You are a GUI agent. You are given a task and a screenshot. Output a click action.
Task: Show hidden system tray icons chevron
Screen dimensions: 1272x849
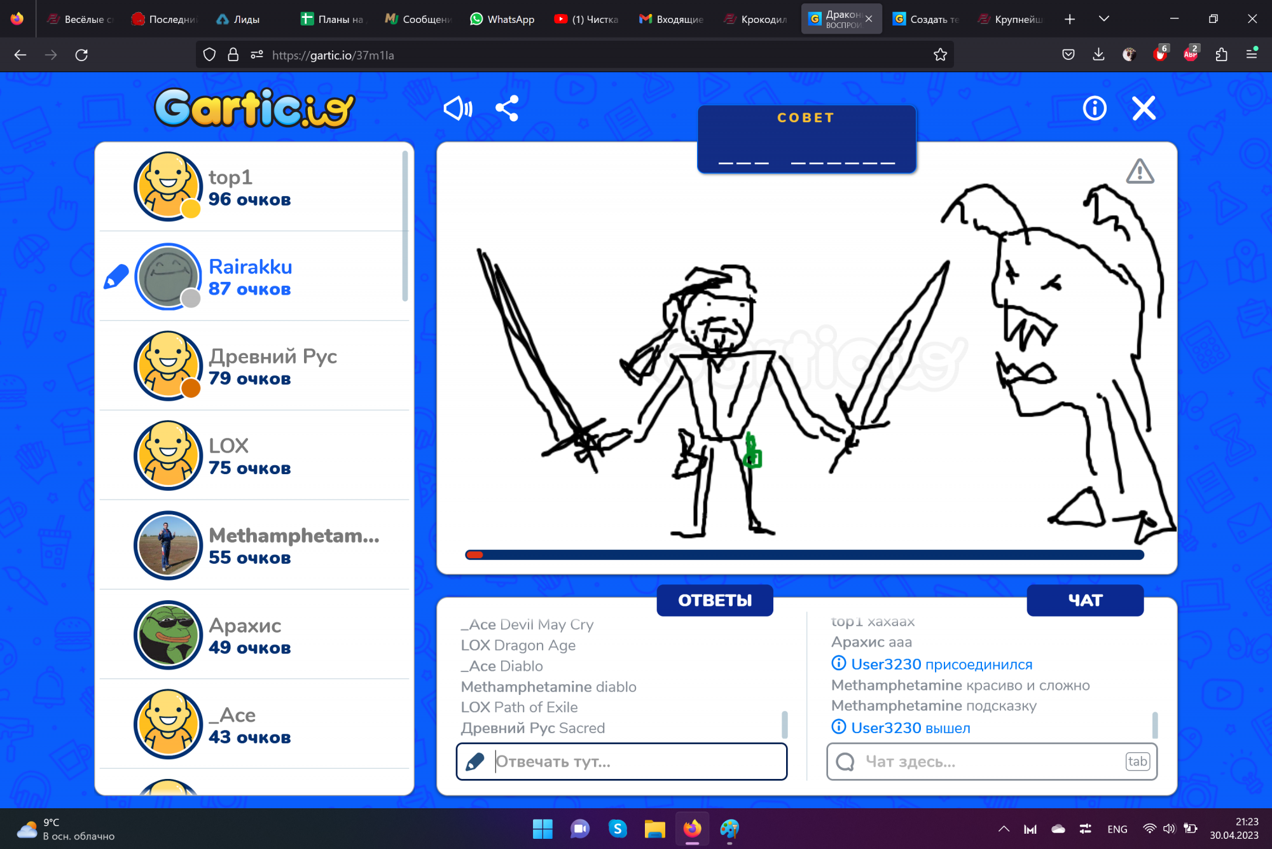tap(1004, 829)
